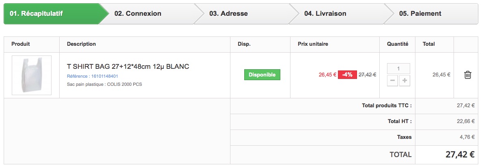
Task: Increase quantity with the plus button
Action: point(404,81)
